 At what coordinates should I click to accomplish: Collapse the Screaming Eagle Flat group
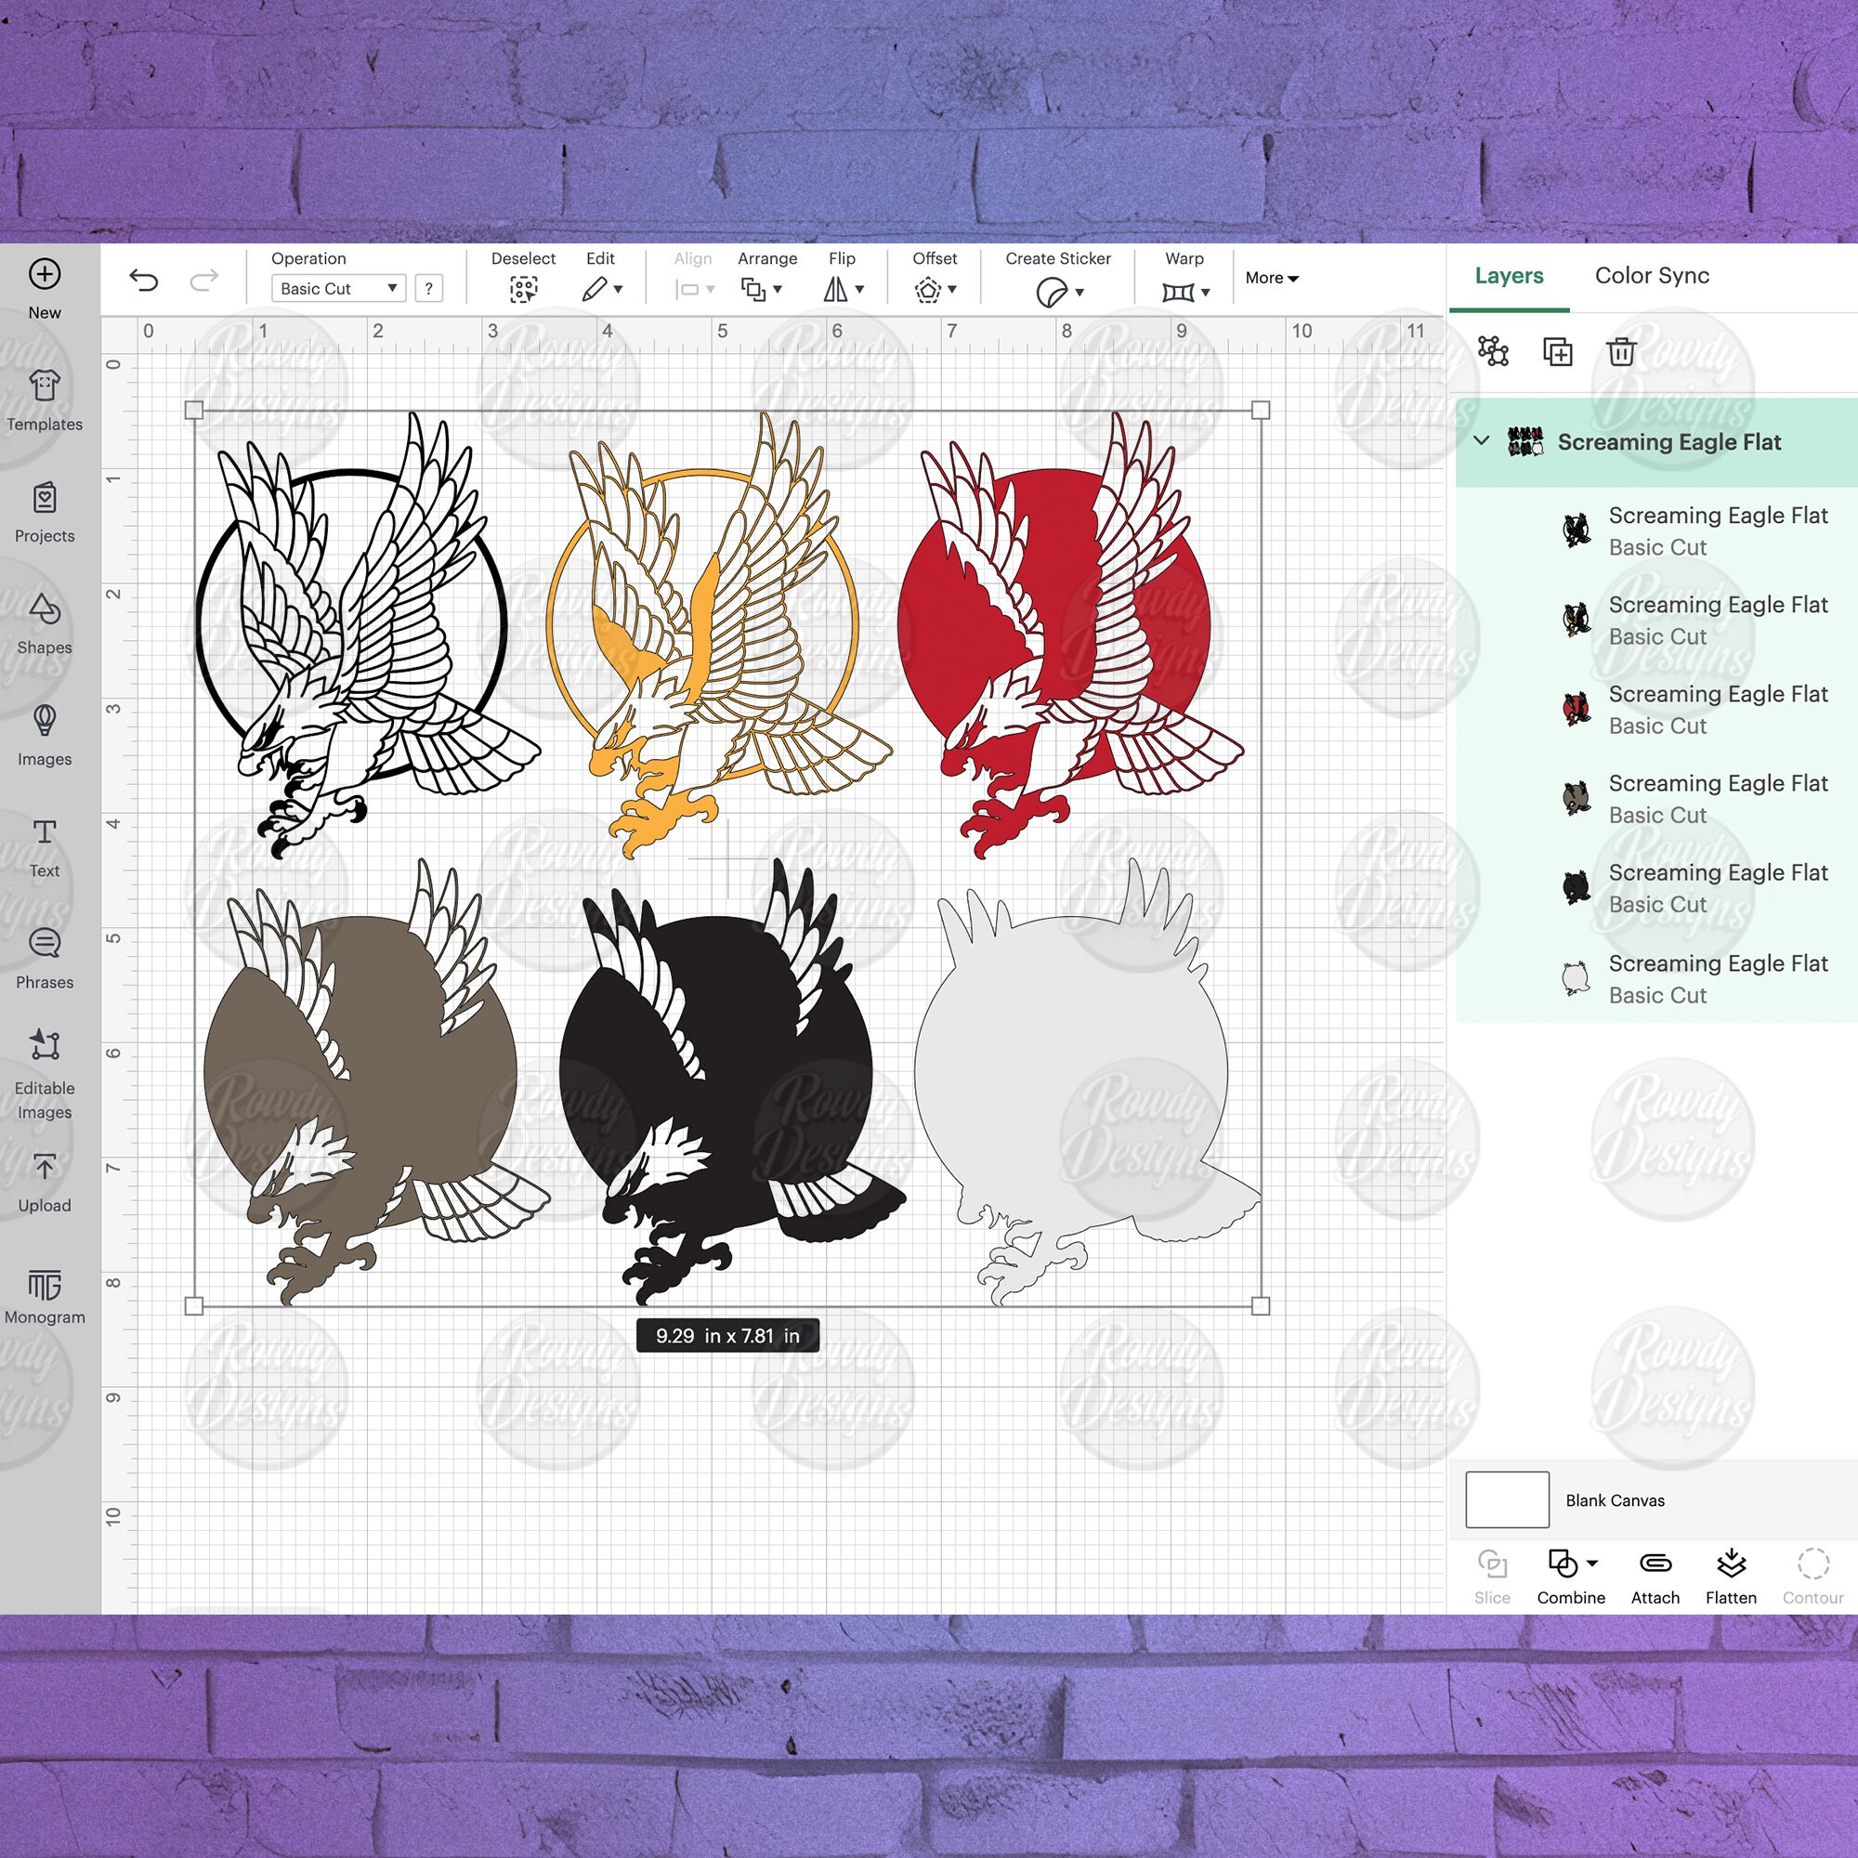point(1481,442)
